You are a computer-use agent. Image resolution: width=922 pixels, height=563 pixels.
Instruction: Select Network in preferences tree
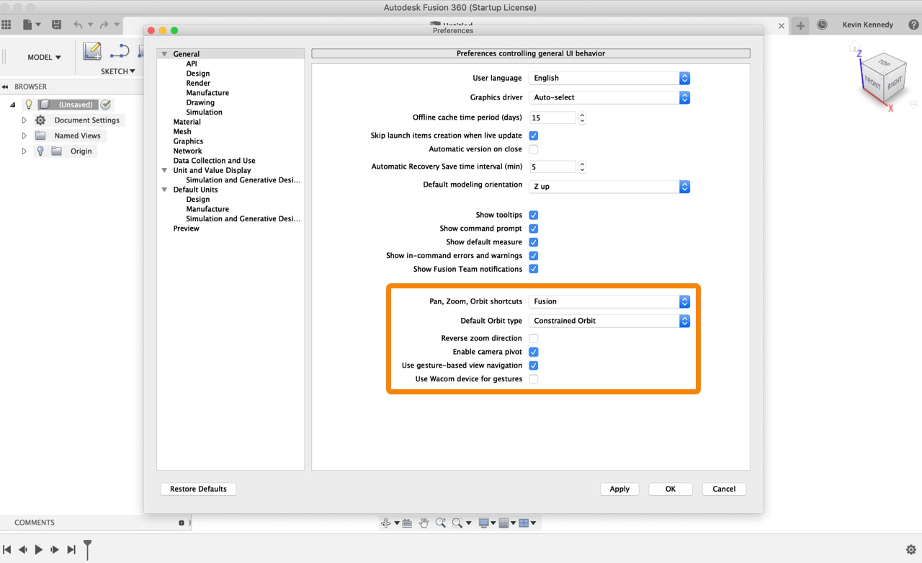[187, 151]
